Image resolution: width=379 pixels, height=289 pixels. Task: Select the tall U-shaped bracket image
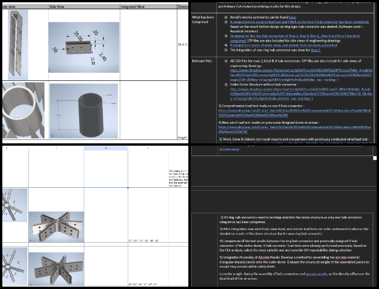(18, 45)
